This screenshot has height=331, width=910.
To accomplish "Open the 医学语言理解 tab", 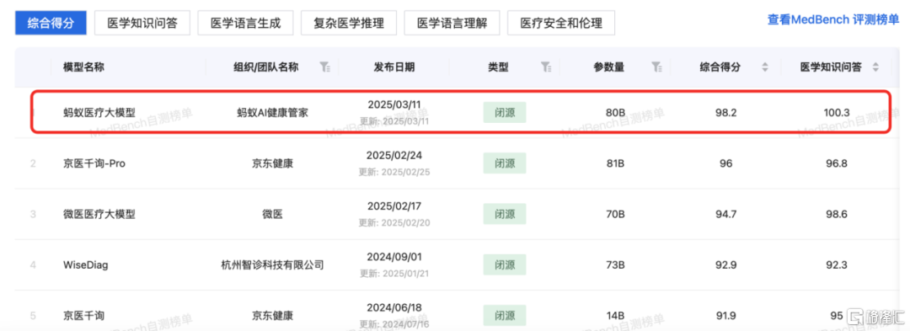I will tap(452, 24).
